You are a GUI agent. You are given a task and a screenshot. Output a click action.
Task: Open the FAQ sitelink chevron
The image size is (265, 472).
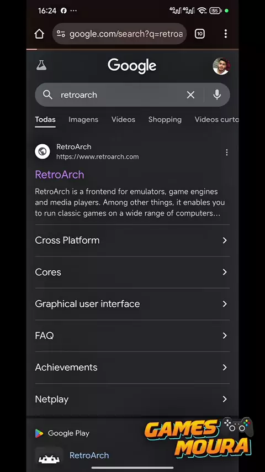(x=225, y=335)
